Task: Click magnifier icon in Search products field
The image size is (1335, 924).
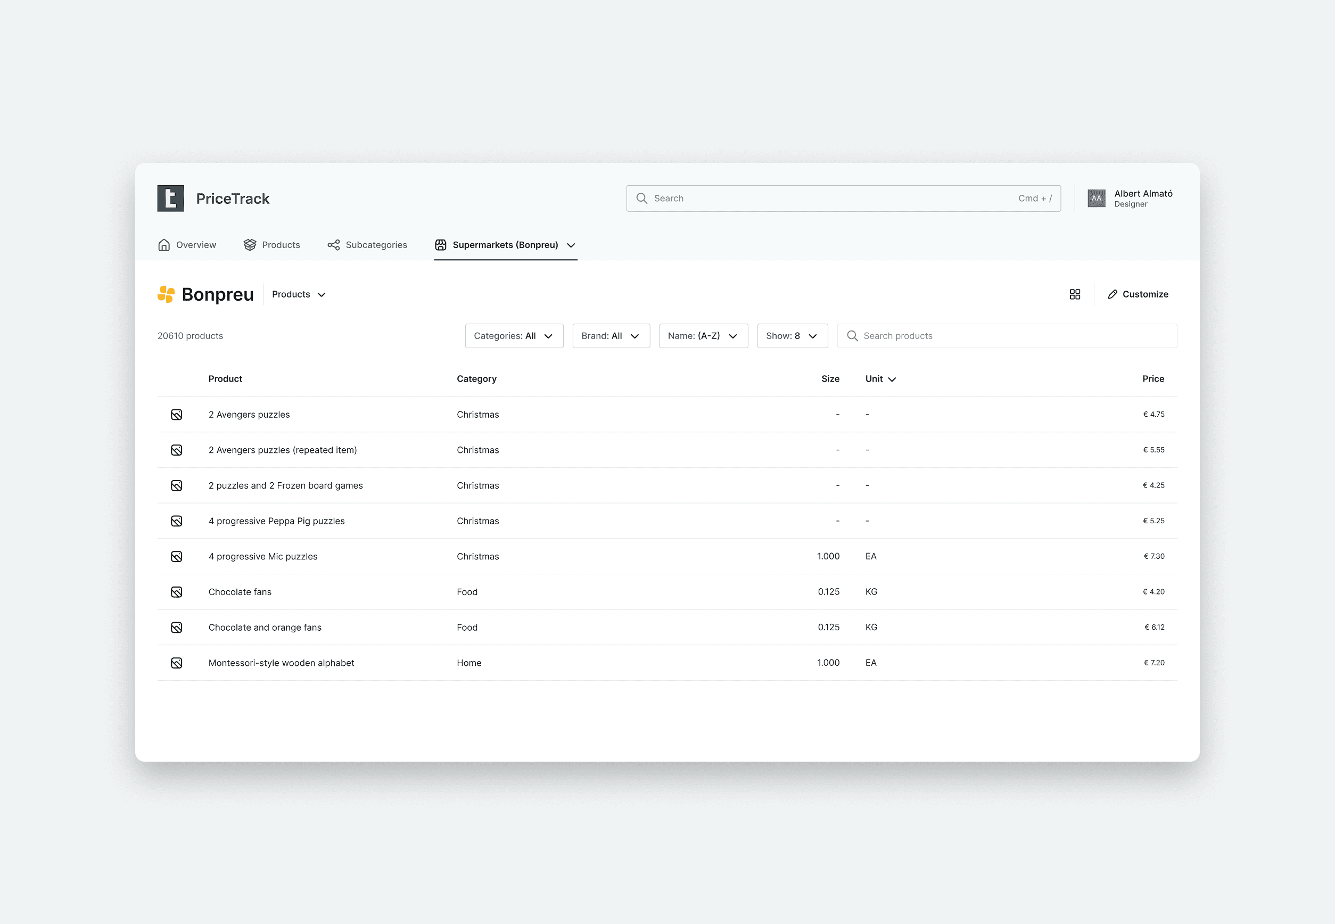Action: 852,336
